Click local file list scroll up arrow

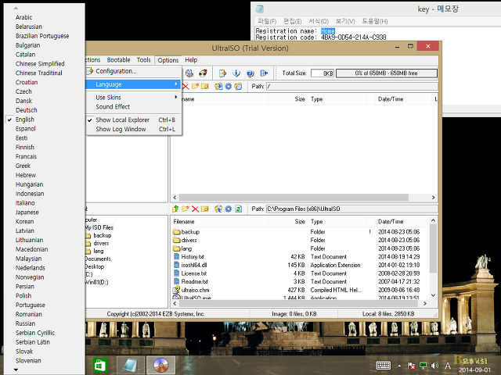[433, 220]
